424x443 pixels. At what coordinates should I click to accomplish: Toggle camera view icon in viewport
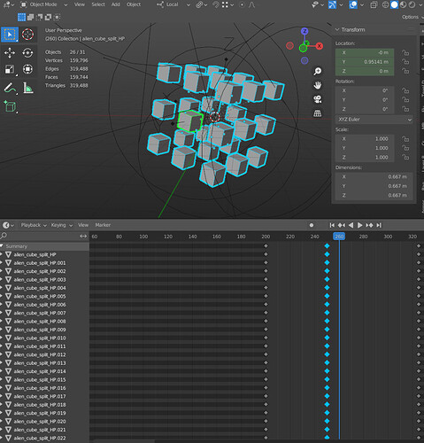coord(318,99)
